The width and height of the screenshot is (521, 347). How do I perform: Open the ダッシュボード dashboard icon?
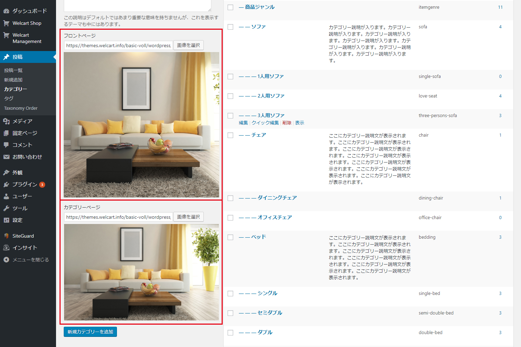[6, 11]
